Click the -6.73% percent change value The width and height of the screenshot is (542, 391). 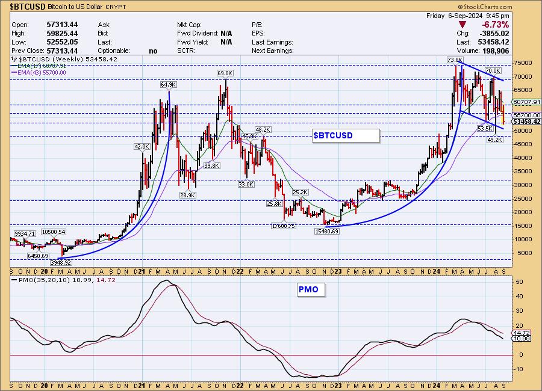495,25
